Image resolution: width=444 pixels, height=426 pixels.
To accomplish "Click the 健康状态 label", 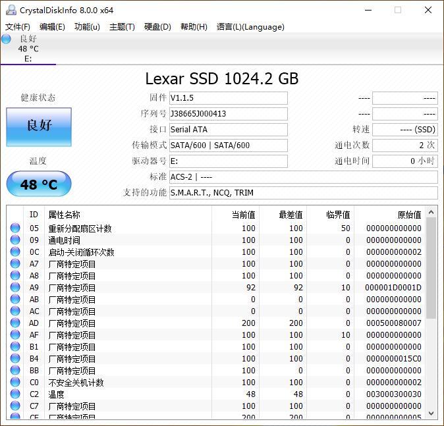I will [x=38, y=97].
